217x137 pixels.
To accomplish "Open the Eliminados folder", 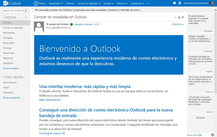I will pyautogui.click(x=9, y=43).
